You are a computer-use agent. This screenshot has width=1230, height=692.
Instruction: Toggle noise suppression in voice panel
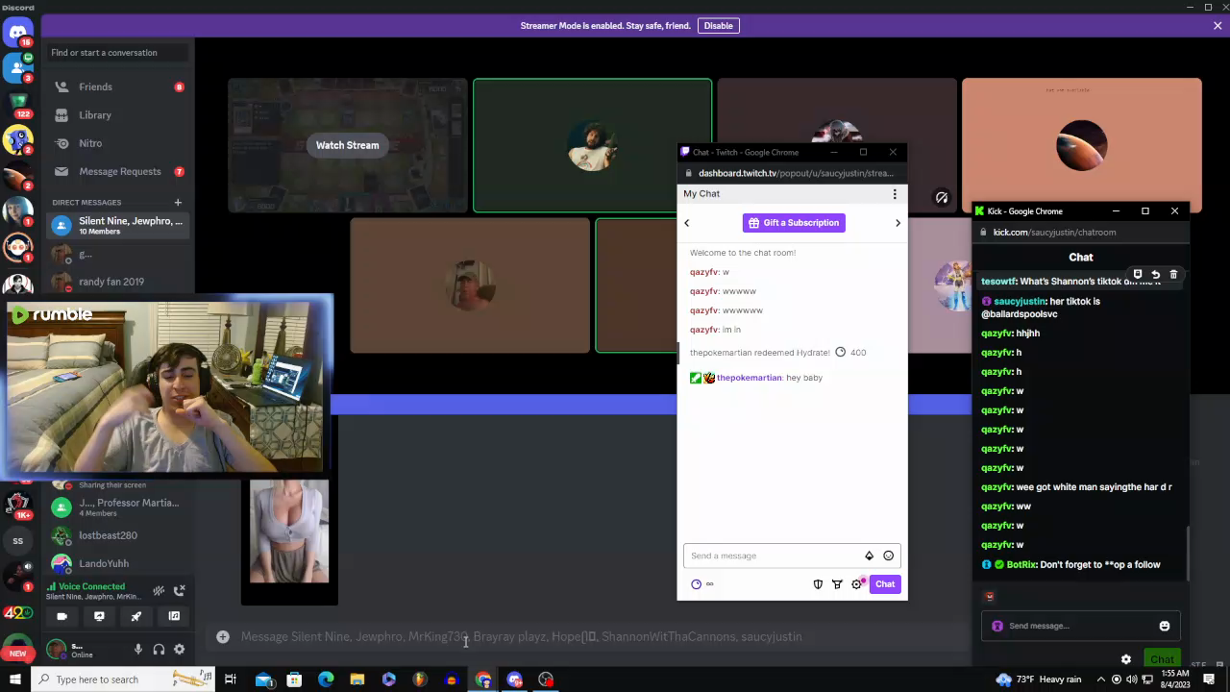pos(159,590)
